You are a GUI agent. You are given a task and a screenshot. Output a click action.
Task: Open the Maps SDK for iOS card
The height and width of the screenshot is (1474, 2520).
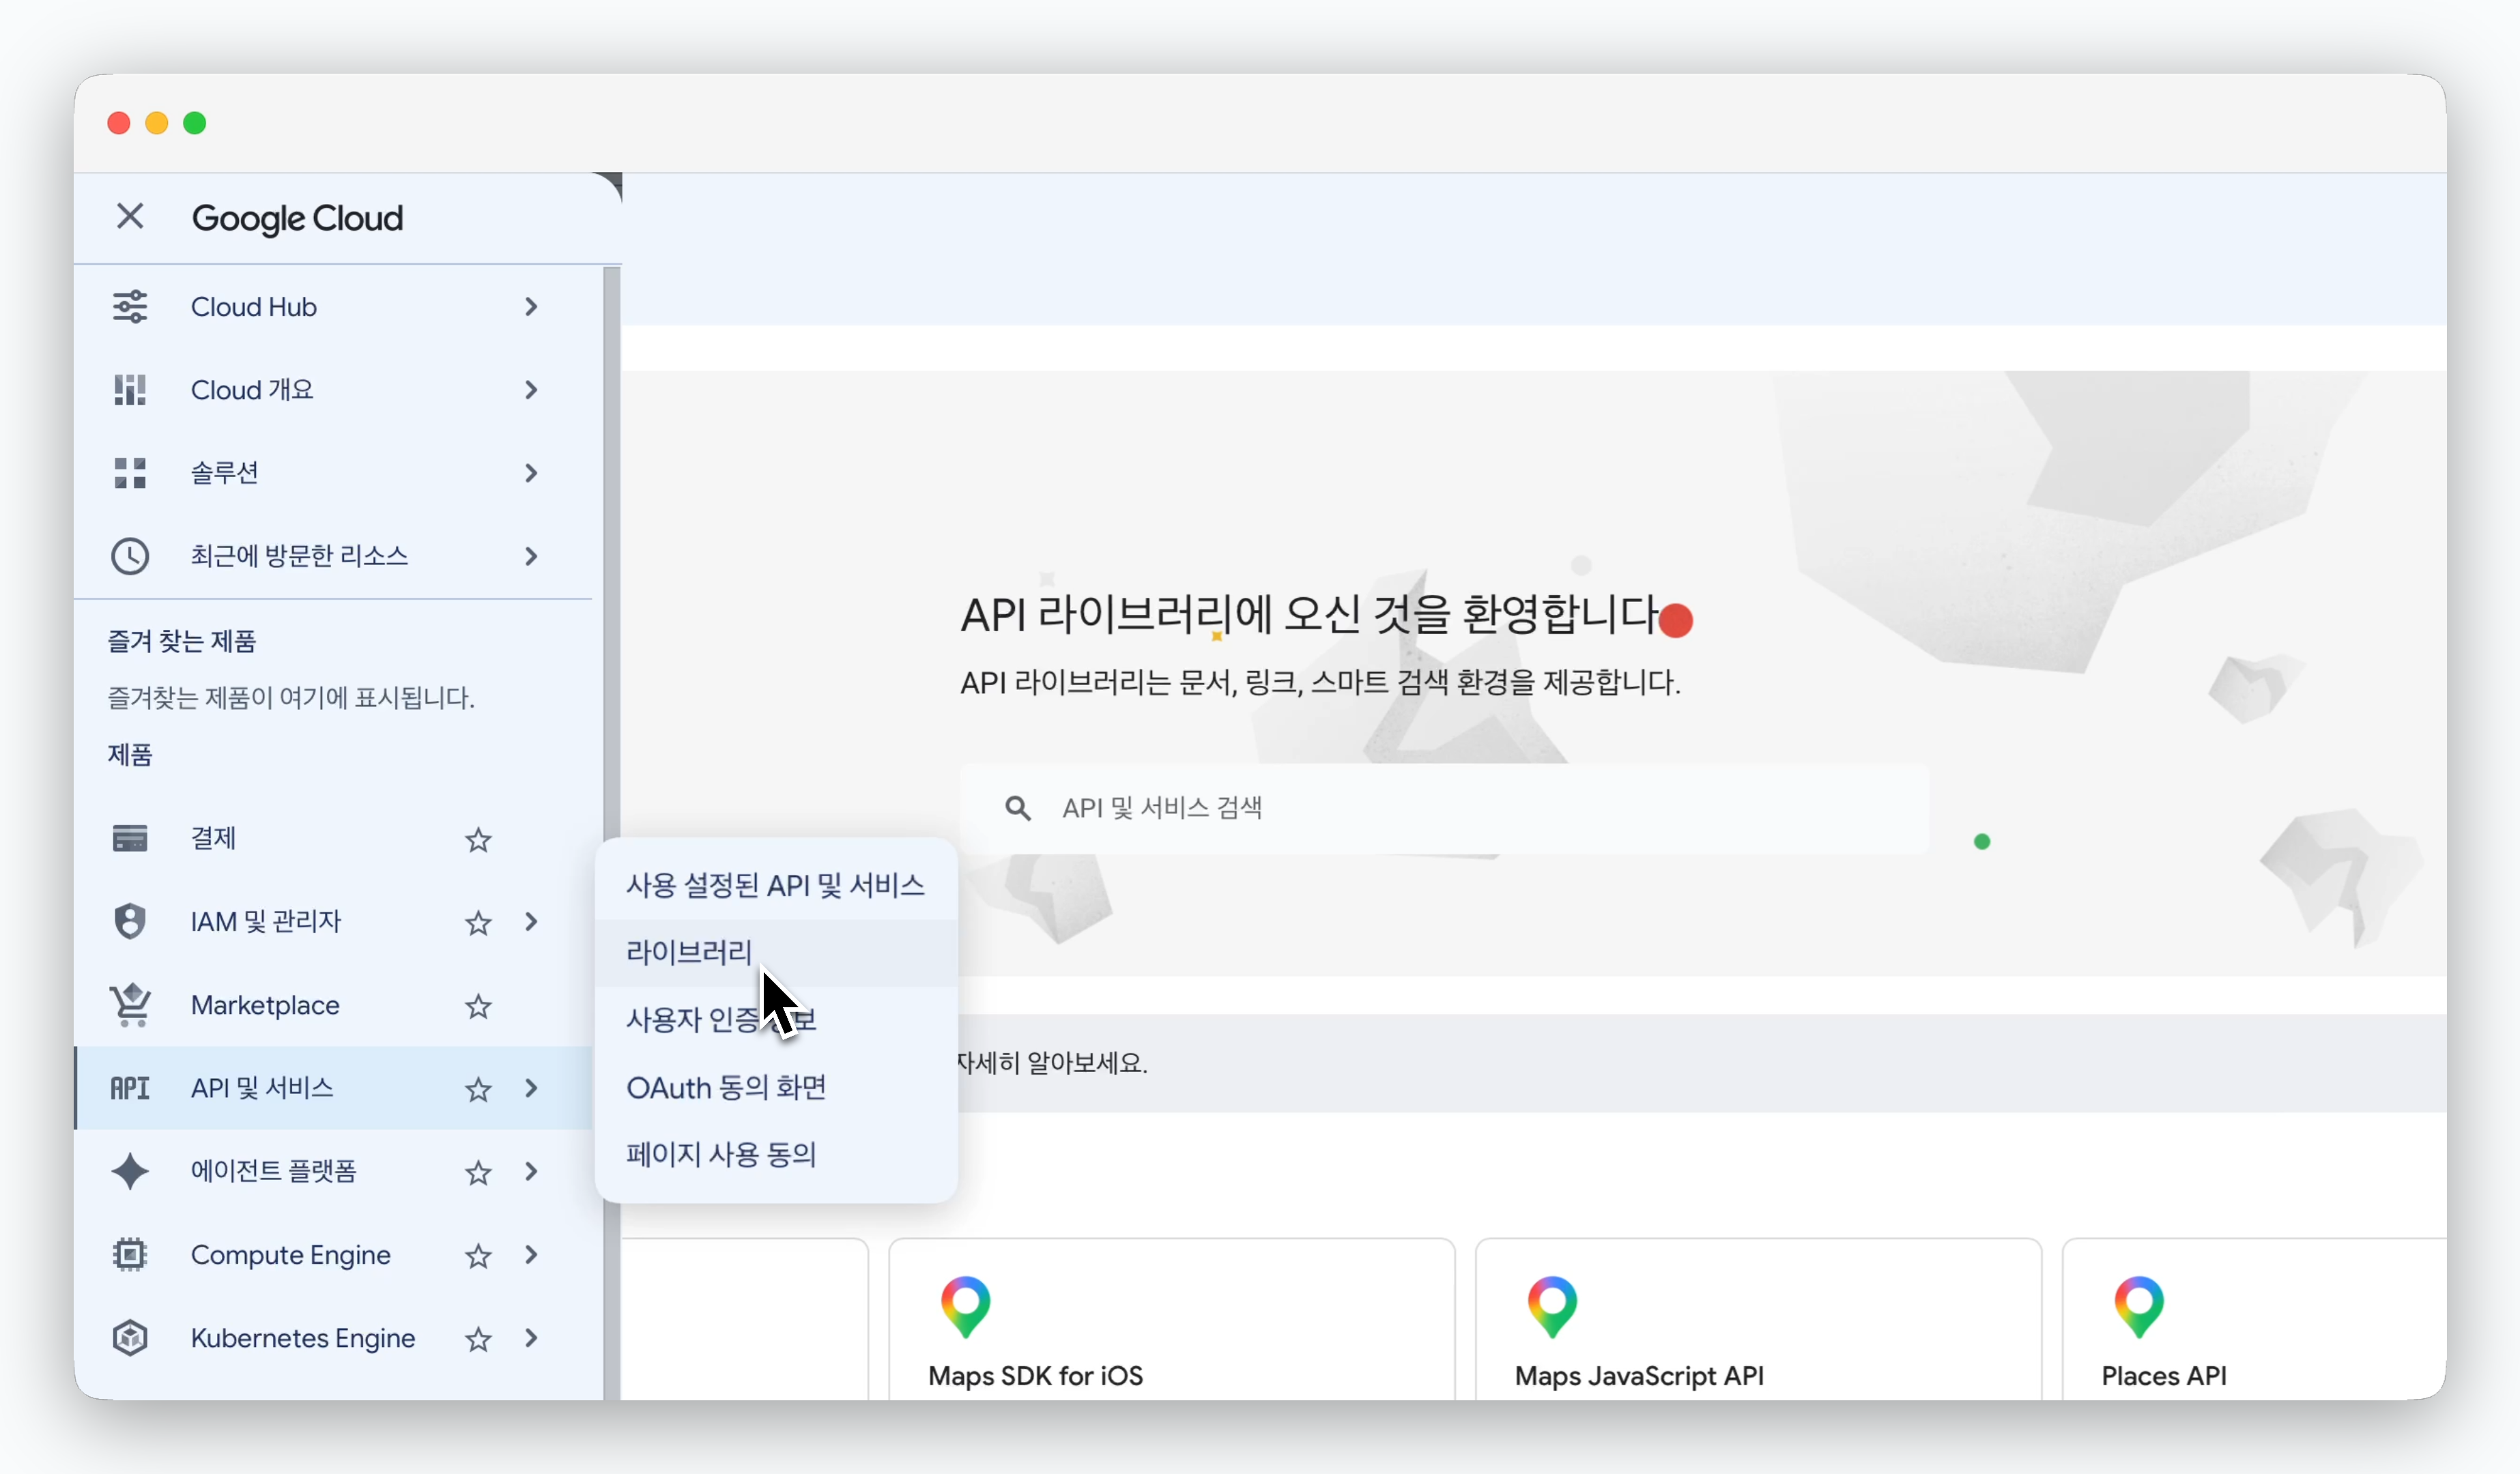pos(1171,1319)
